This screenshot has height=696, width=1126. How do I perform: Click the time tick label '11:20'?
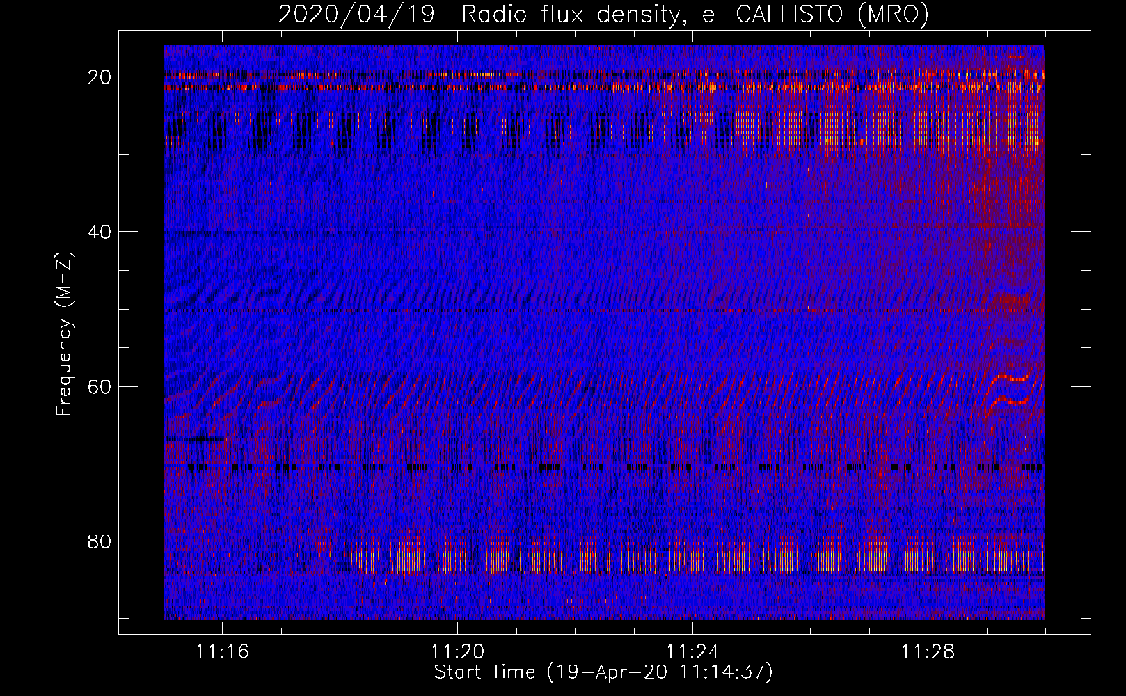pyautogui.click(x=457, y=651)
